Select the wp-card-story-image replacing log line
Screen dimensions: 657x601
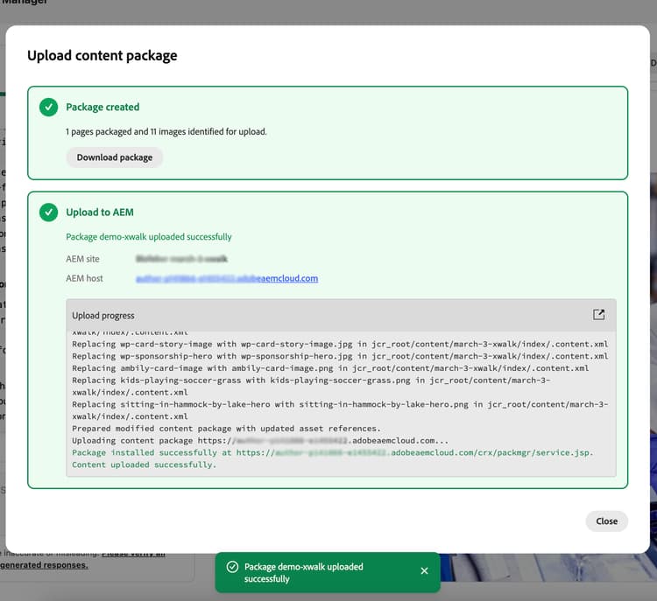tap(340, 344)
